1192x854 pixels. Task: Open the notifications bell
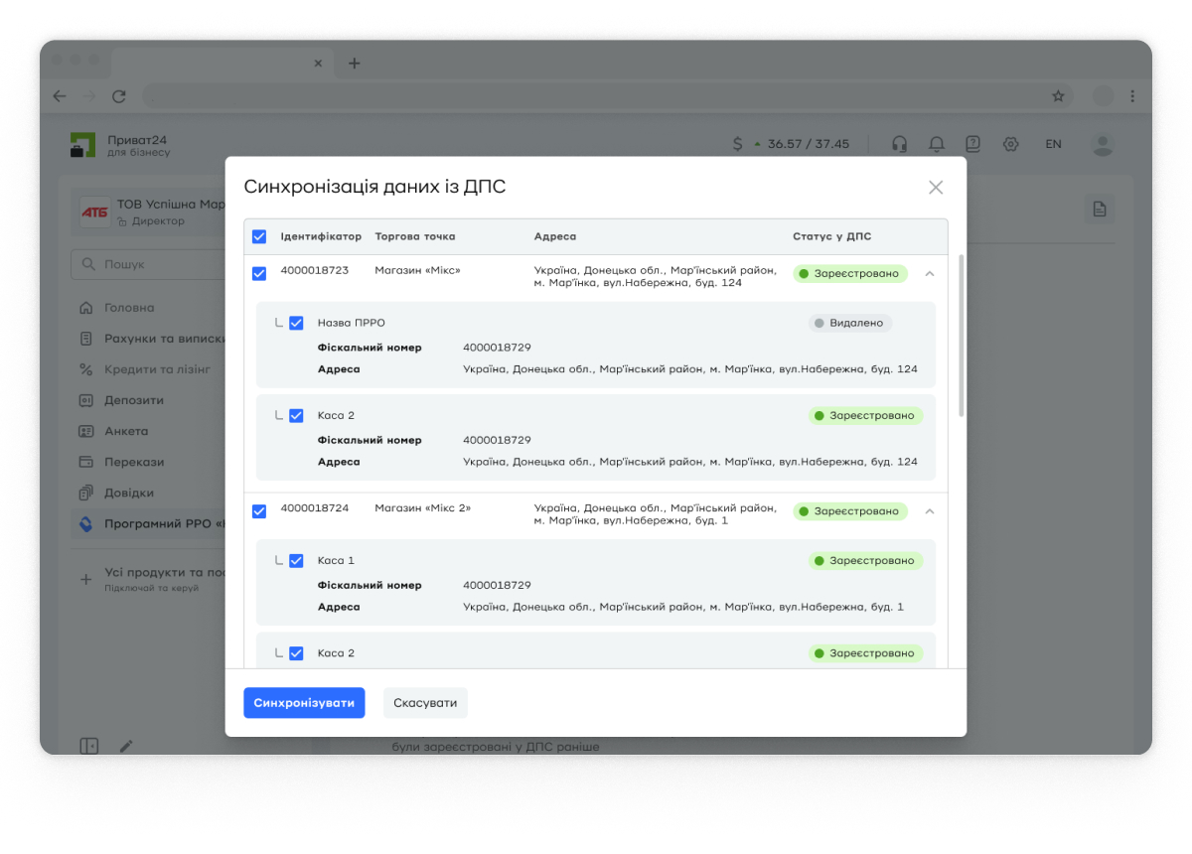936,144
